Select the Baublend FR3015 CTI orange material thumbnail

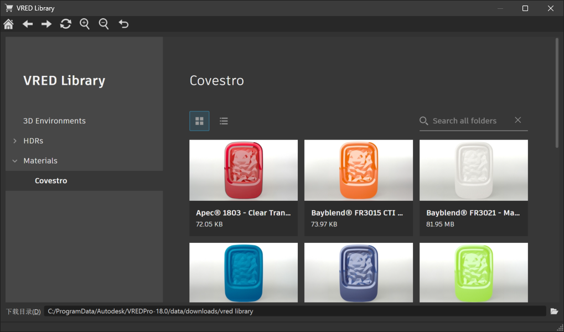(358, 170)
